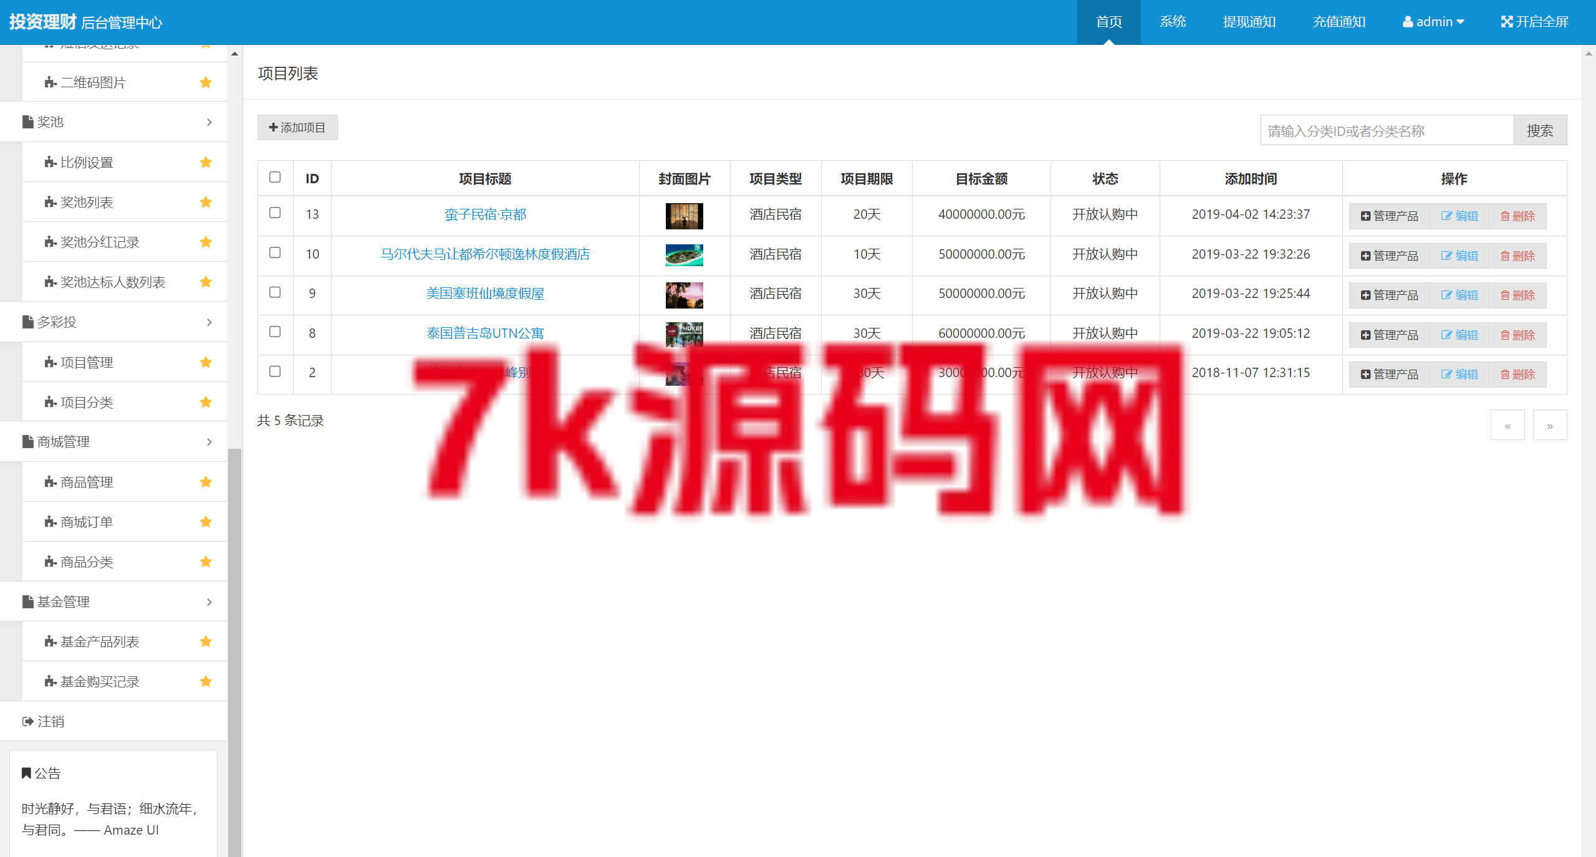Collapse the 商城管理 sidebar section
Image resolution: width=1596 pixels, height=857 pixels.
click(113, 441)
